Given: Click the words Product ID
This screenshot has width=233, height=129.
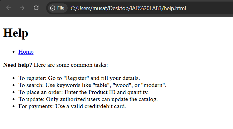Looking at the screenshot, I should pos(102,92).
